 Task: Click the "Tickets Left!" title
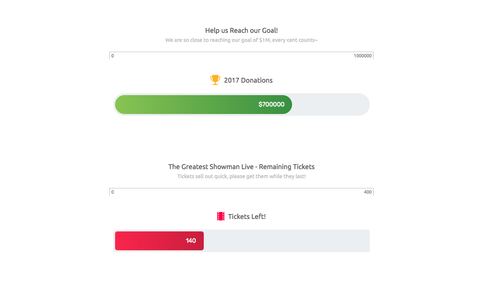(x=247, y=217)
